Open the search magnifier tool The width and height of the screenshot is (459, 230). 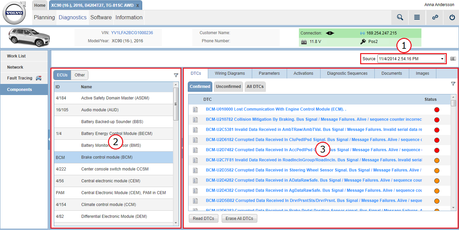[x=400, y=18]
